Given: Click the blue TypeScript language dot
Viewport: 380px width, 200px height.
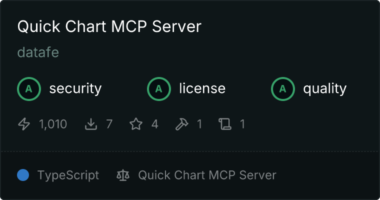Looking at the screenshot, I should pos(23,175).
